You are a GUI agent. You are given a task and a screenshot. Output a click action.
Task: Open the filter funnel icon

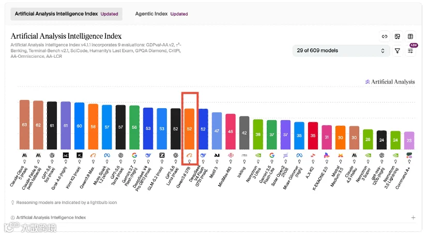[398, 51]
